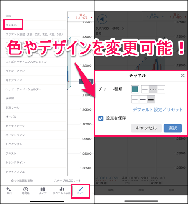Screen dimensions: 188x204
Task: Select the ポイントライン tool
Action: 15,135
